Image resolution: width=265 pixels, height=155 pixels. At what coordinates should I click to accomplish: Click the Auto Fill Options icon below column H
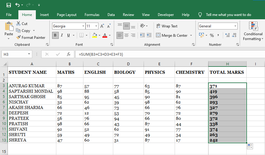coord(250,146)
